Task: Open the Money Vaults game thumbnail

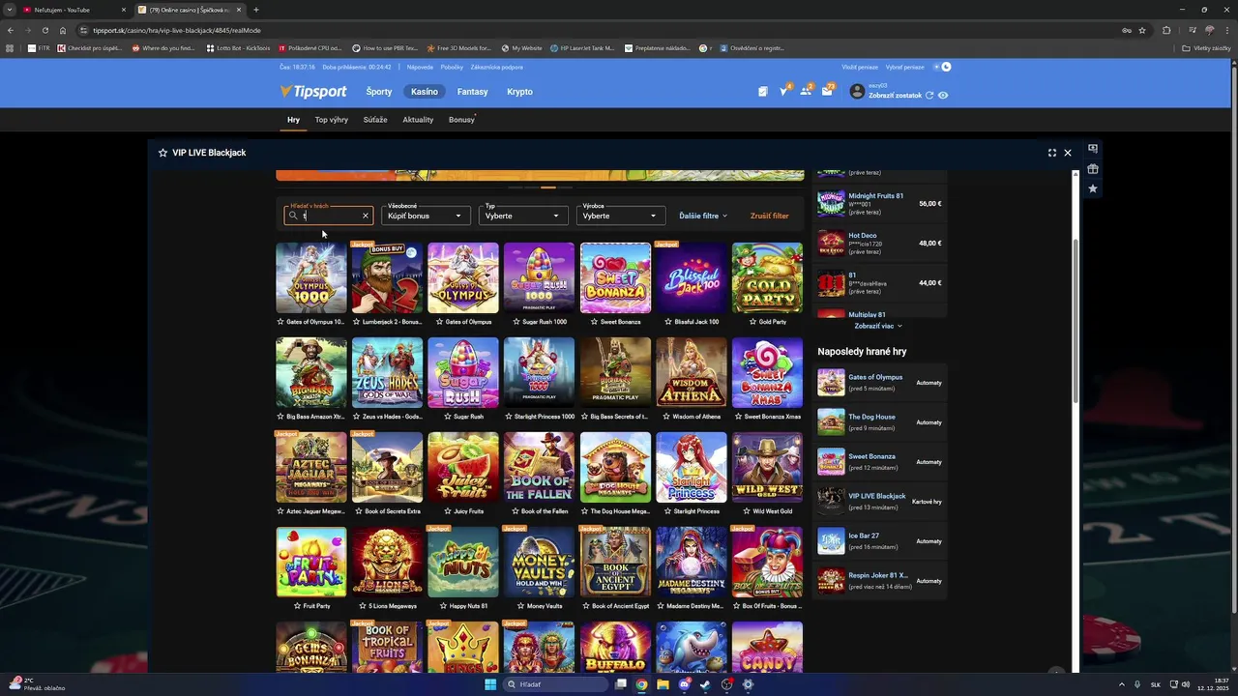Action: [x=539, y=562]
